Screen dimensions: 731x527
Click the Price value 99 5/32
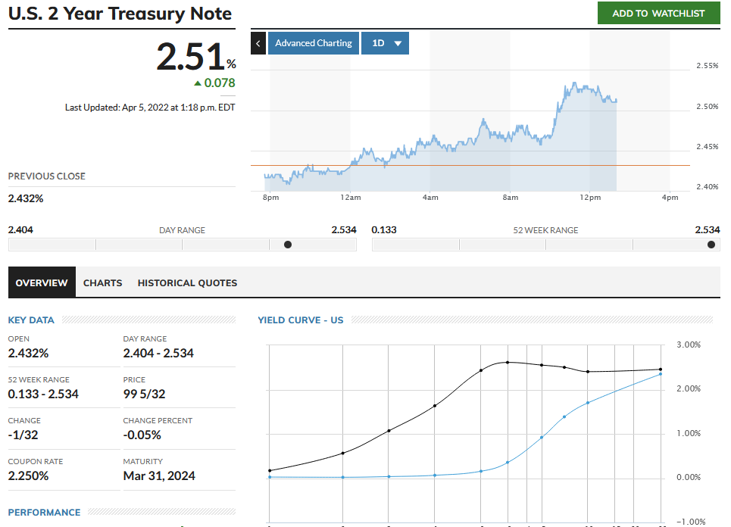pos(144,394)
